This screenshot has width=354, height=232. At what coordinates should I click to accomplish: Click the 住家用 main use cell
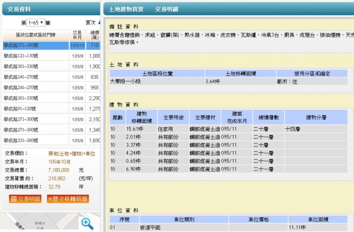coord(174,129)
